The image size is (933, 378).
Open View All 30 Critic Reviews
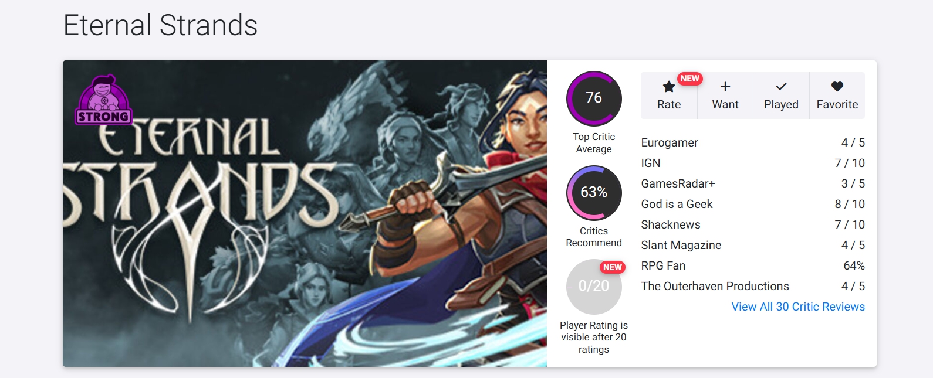pos(798,307)
